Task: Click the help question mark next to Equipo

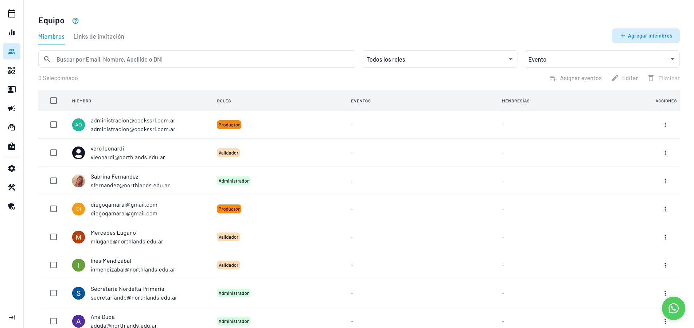Action: pos(75,21)
